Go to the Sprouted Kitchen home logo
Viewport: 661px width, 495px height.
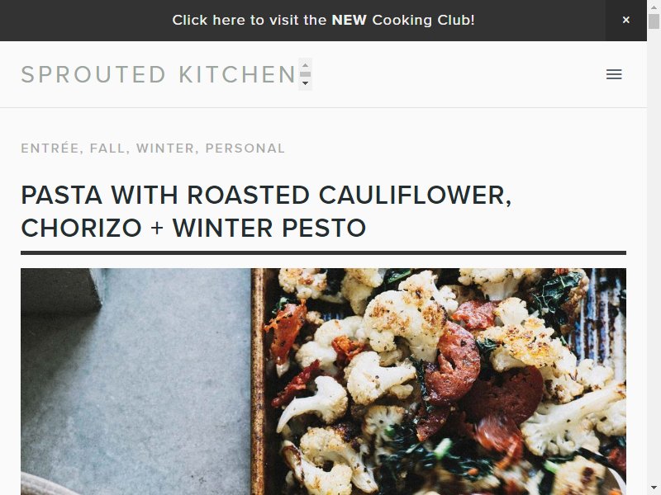point(158,74)
